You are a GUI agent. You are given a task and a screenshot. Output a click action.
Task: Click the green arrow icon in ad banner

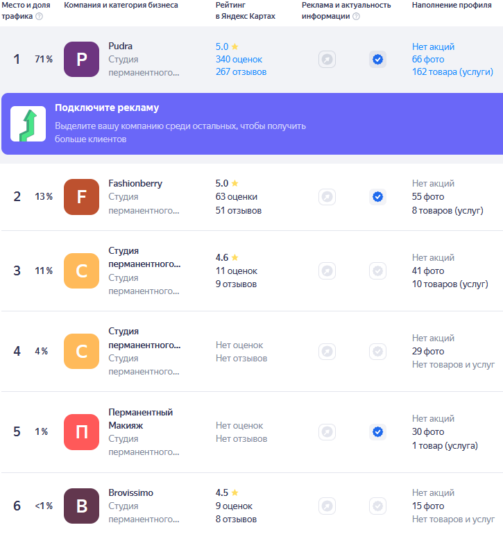[28, 124]
